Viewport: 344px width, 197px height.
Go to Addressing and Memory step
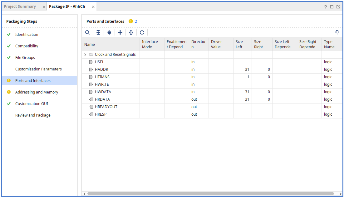pyautogui.click(x=37, y=92)
